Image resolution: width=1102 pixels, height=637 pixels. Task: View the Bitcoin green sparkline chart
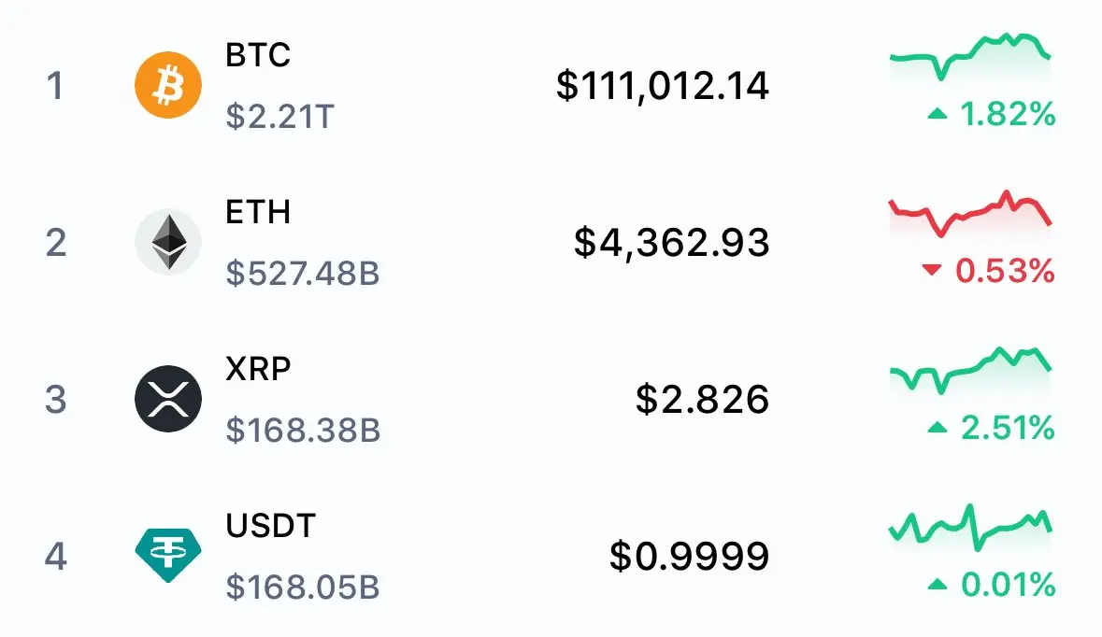(970, 56)
